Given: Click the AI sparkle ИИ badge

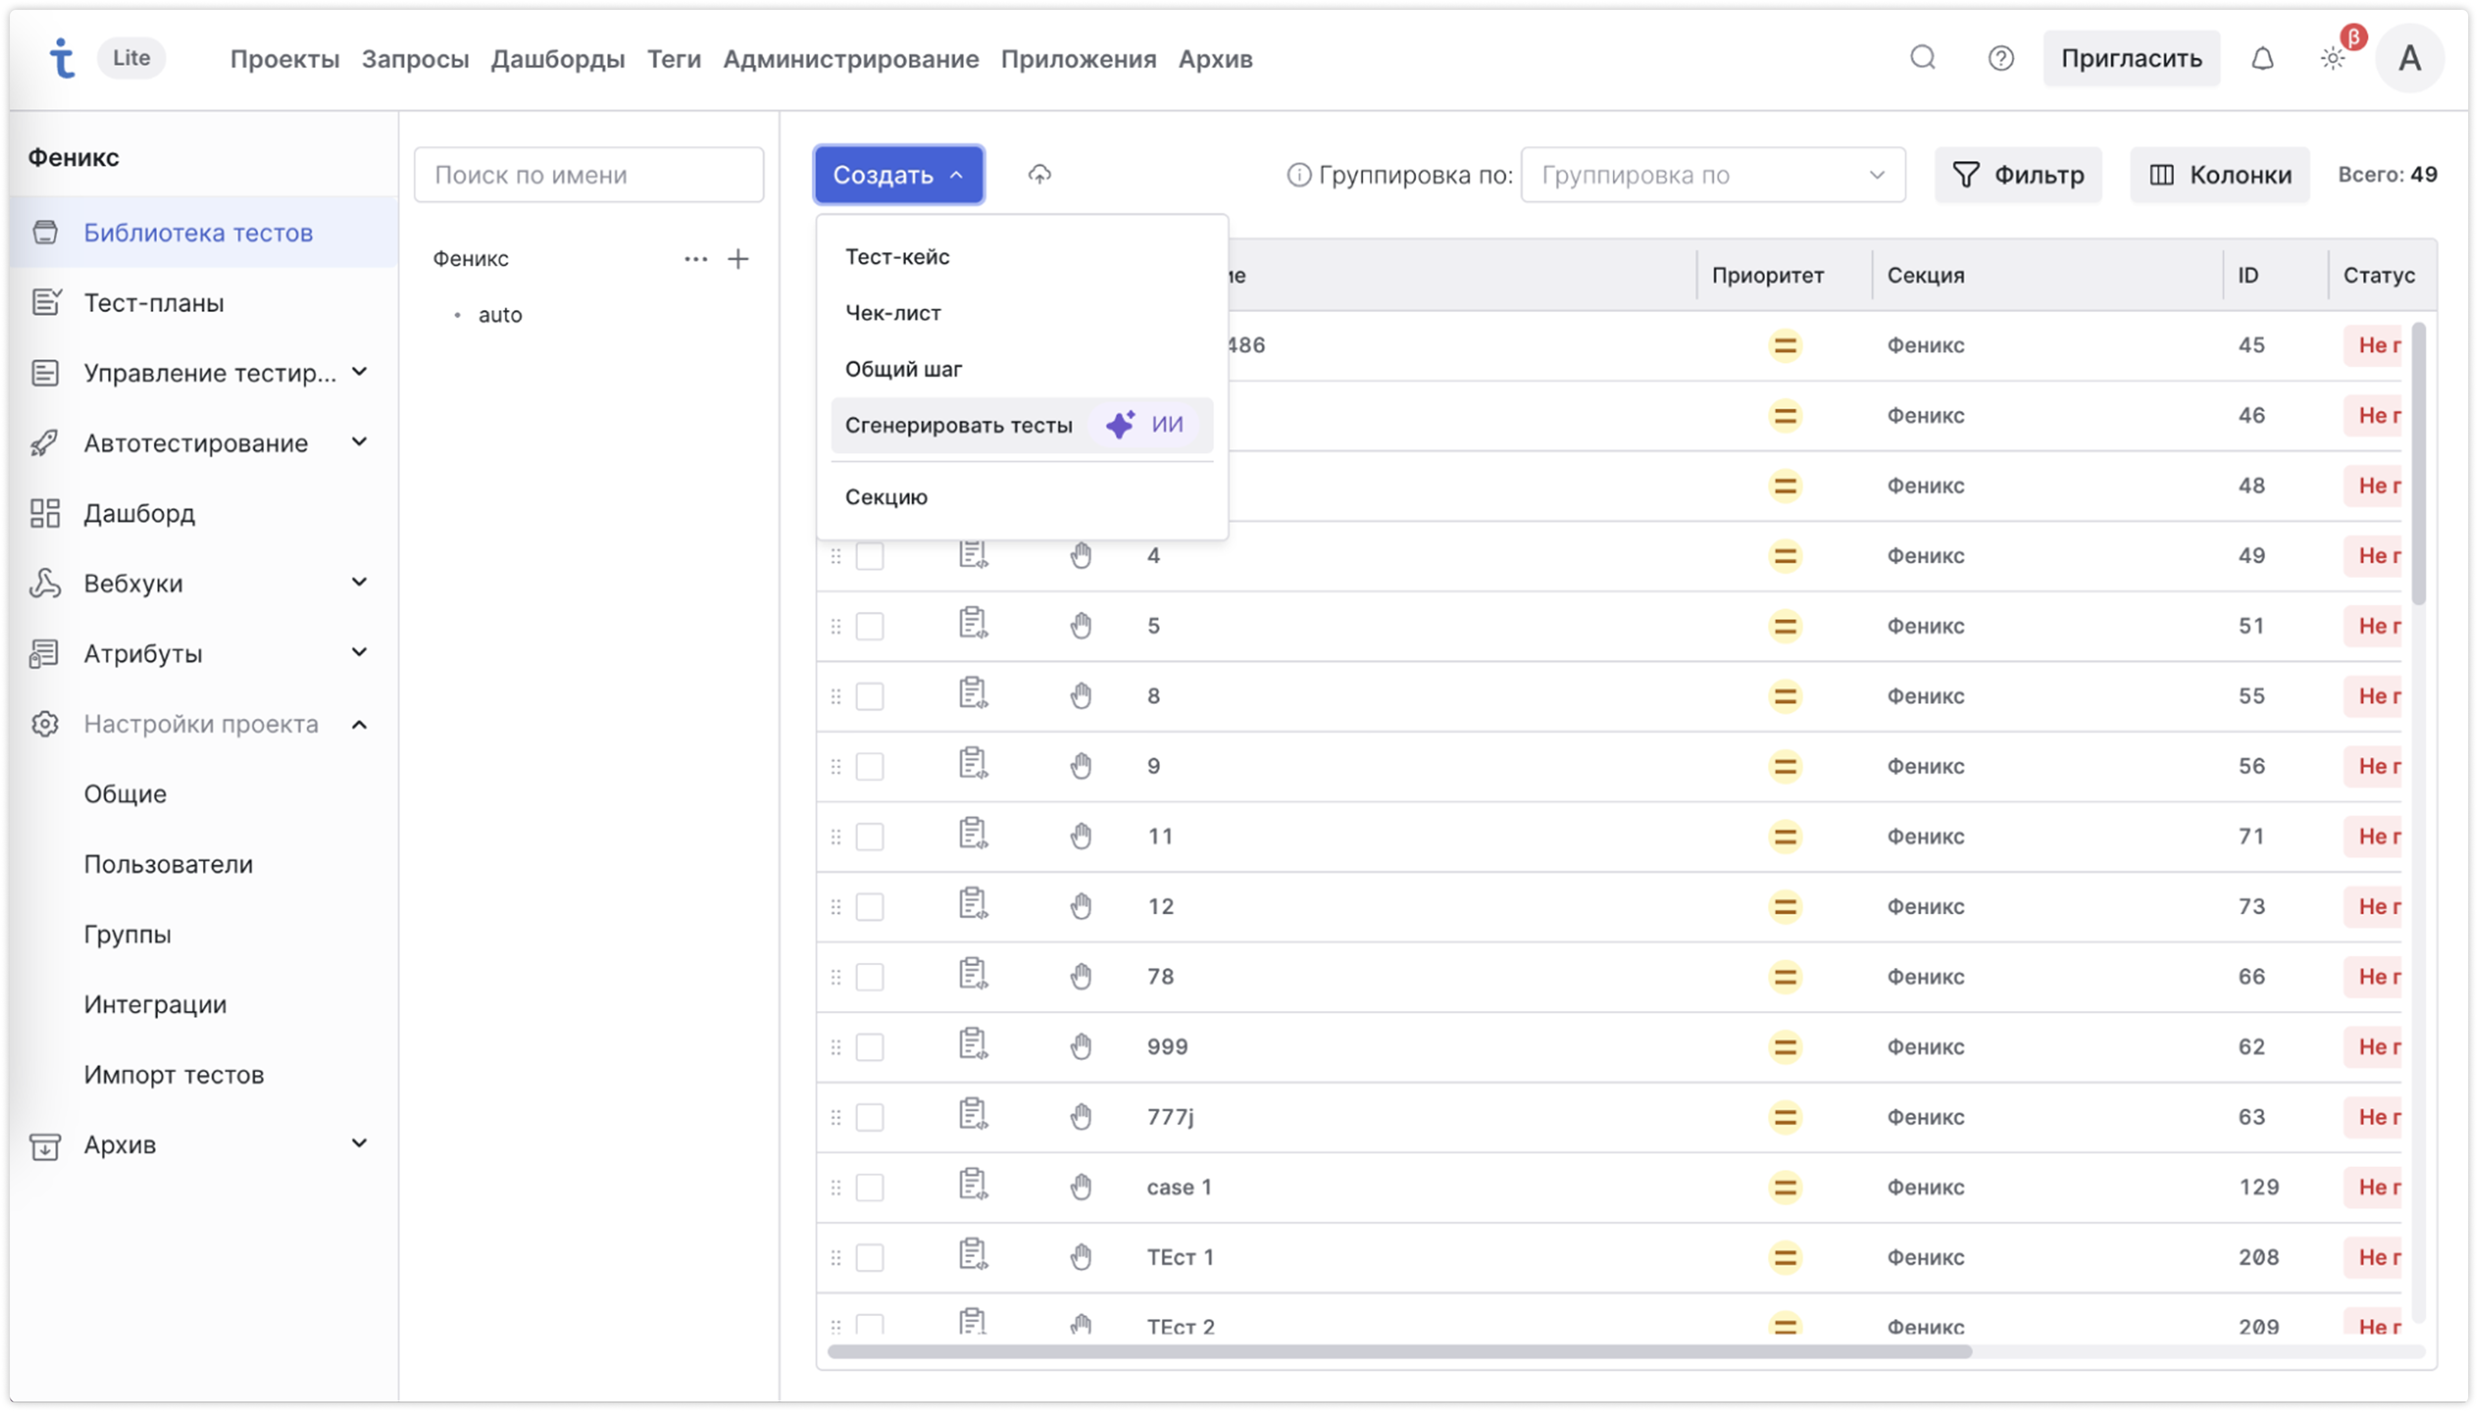Looking at the screenshot, I should coord(1144,425).
